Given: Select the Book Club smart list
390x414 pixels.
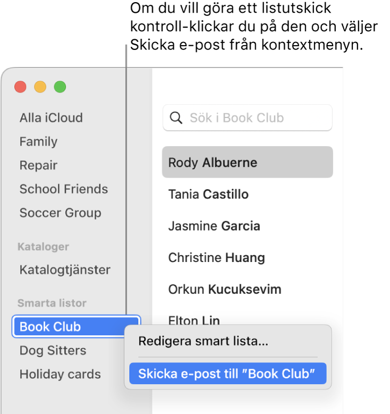Looking at the screenshot, I should 50,327.
